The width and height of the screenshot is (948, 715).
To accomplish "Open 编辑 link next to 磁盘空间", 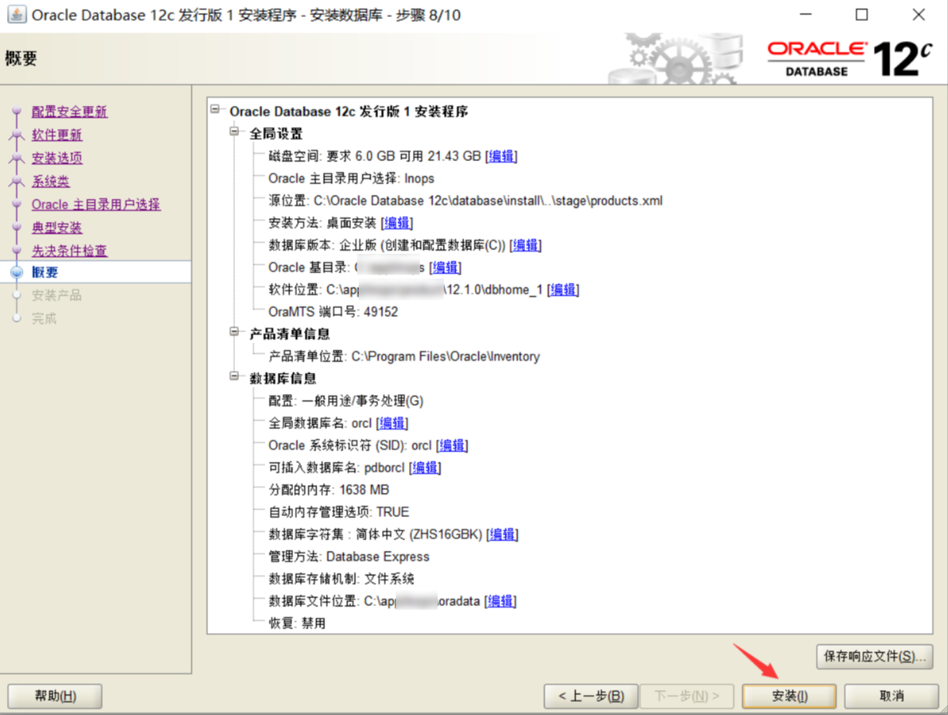I will (501, 156).
